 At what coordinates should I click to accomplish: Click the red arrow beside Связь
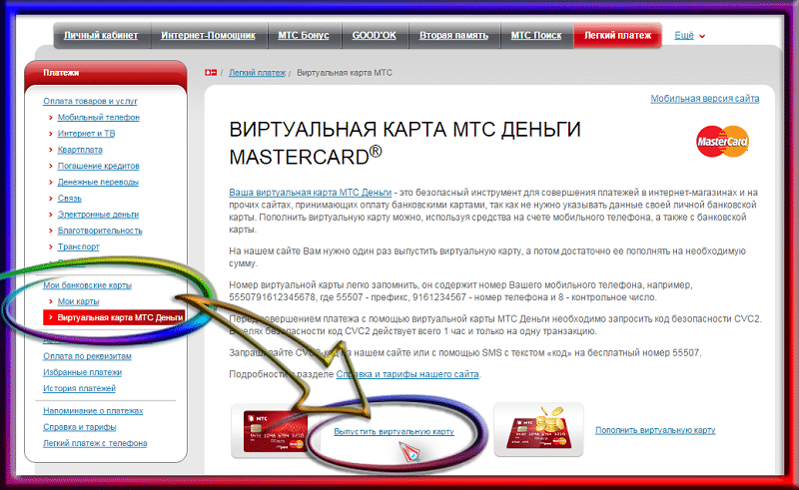coord(51,199)
